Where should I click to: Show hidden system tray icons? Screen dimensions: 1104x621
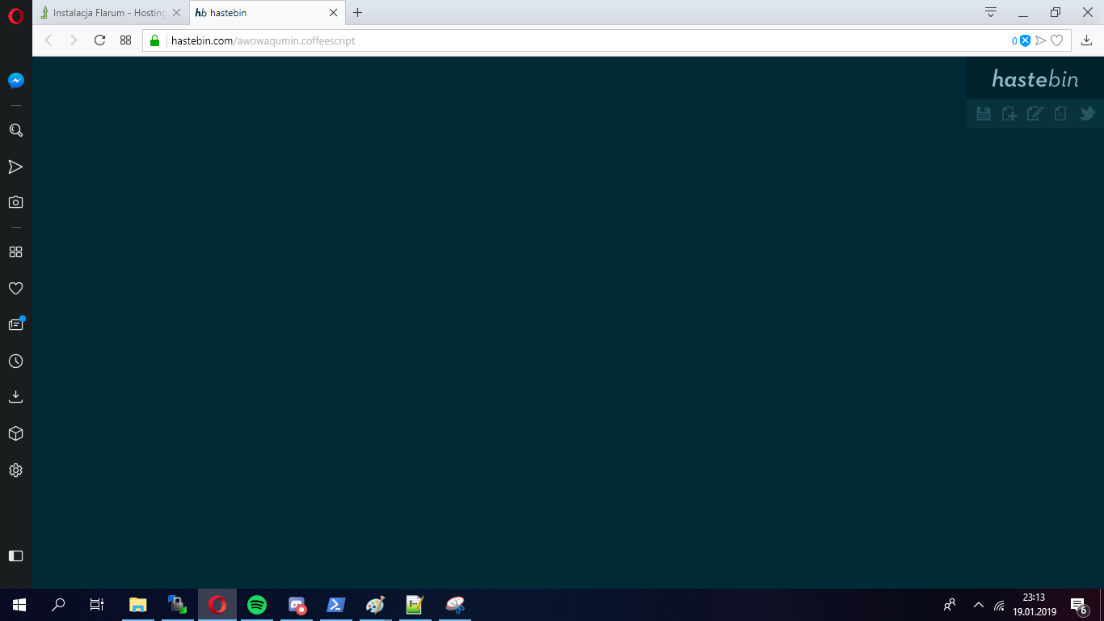pyautogui.click(x=979, y=605)
